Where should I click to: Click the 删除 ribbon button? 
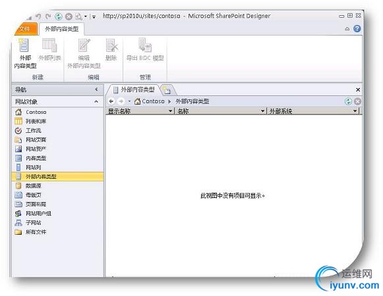[111, 49]
